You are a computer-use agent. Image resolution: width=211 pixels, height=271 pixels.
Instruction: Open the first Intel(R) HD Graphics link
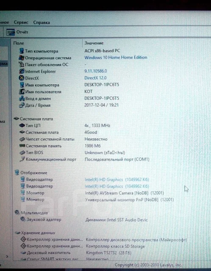117,180
